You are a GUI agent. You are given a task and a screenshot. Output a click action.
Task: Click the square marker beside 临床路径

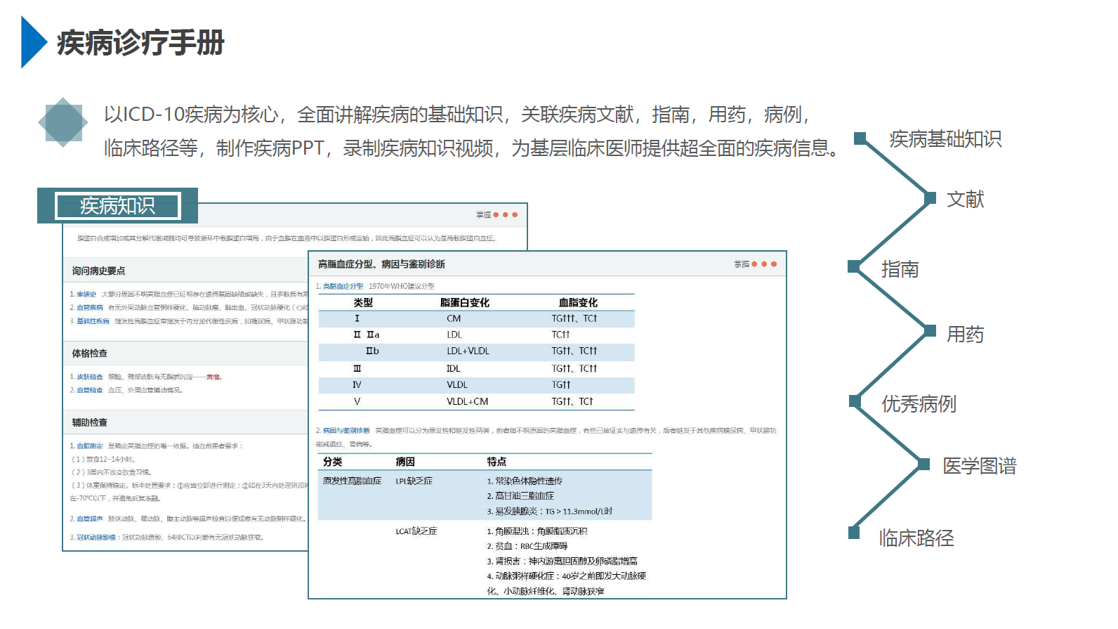[854, 533]
